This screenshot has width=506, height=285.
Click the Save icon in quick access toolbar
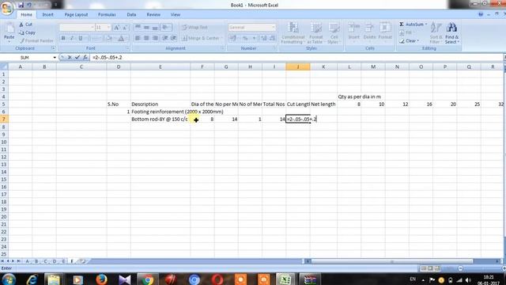pyautogui.click(x=21, y=5)
